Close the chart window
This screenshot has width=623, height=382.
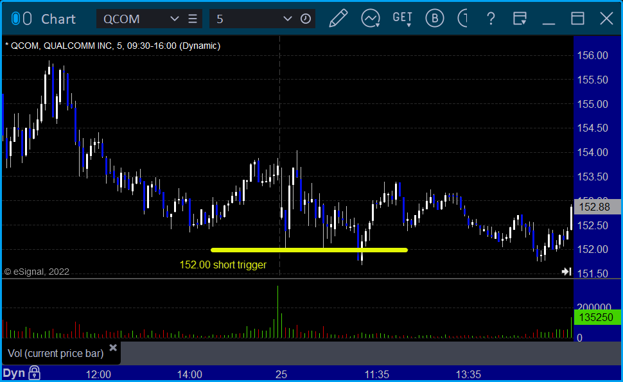(607, 19)
